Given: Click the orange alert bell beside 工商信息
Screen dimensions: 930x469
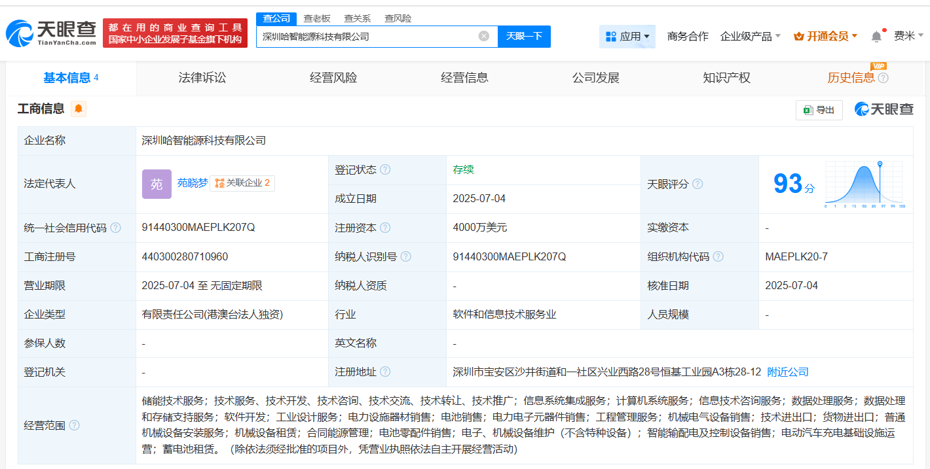Looking at the screenshot, I should pos(79,109).
